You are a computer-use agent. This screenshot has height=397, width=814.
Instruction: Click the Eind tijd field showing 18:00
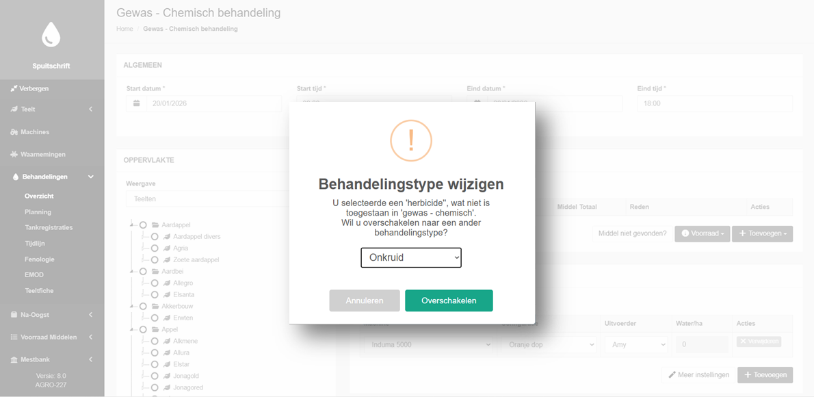tap(715, 103)
